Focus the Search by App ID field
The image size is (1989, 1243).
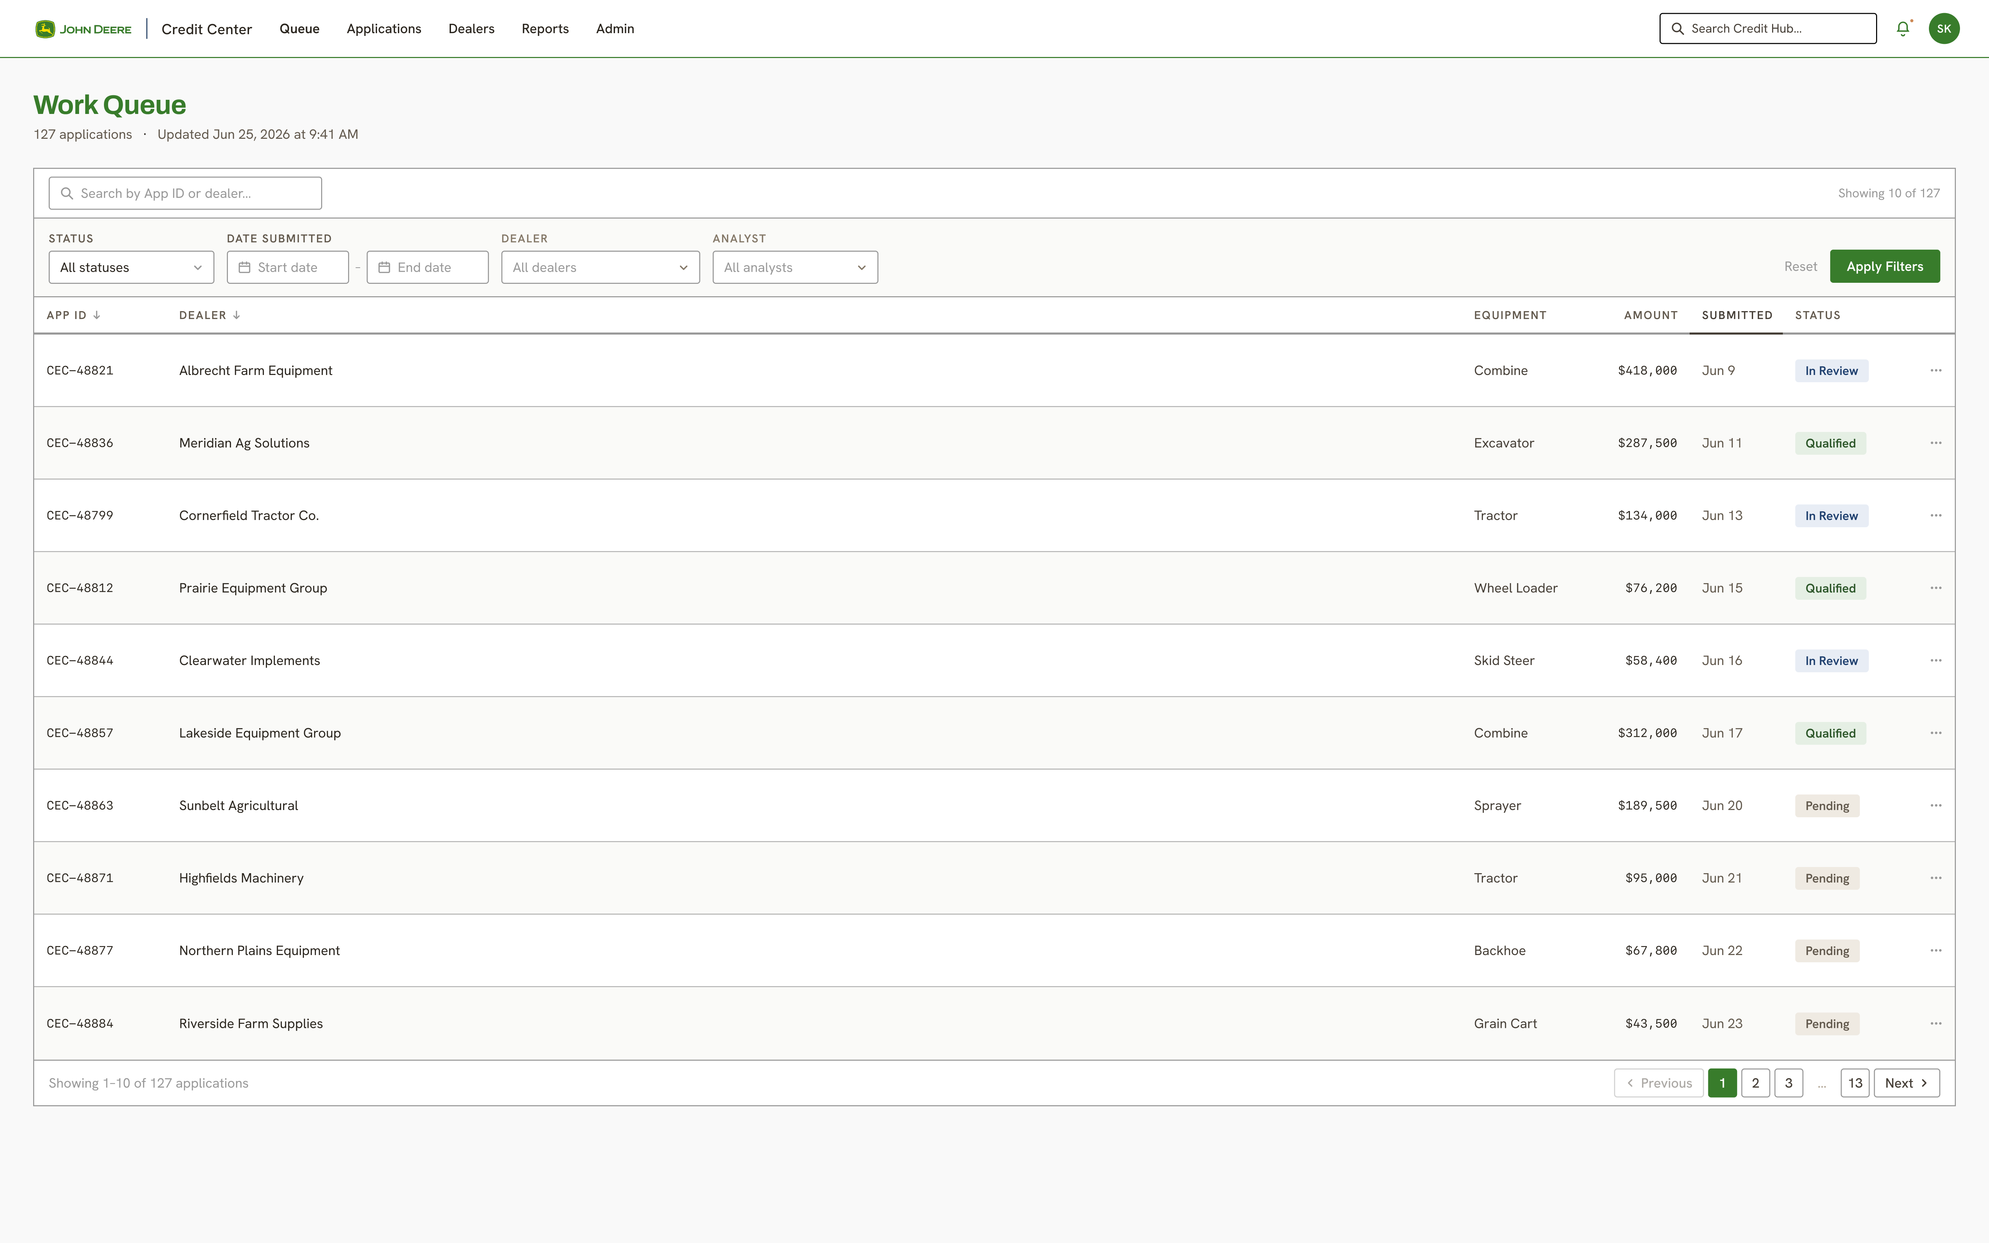(185, 193)
